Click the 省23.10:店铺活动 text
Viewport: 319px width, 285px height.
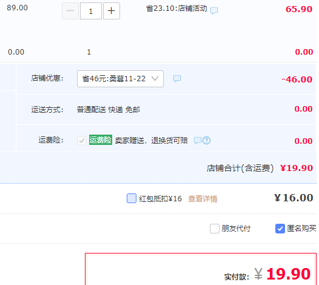[x=176, y=8]
